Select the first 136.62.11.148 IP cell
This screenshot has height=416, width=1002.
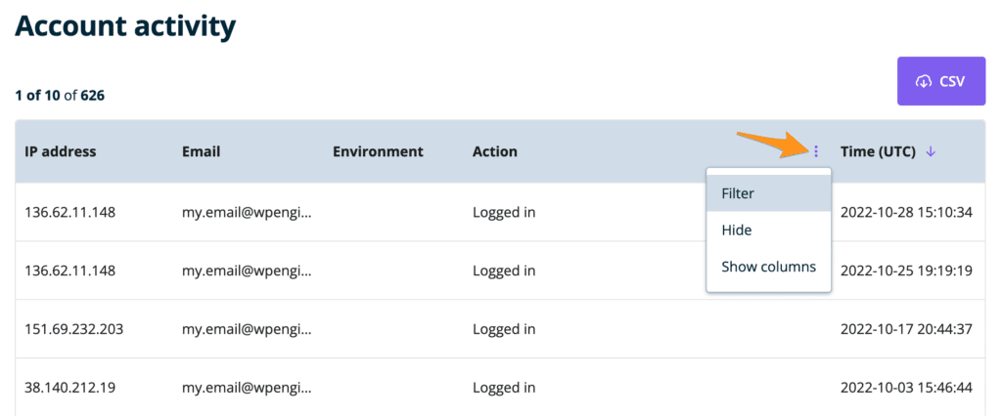[70, 212]
